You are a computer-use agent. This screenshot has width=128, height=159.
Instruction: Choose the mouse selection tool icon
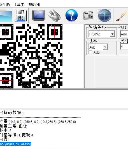pos(54,15)
